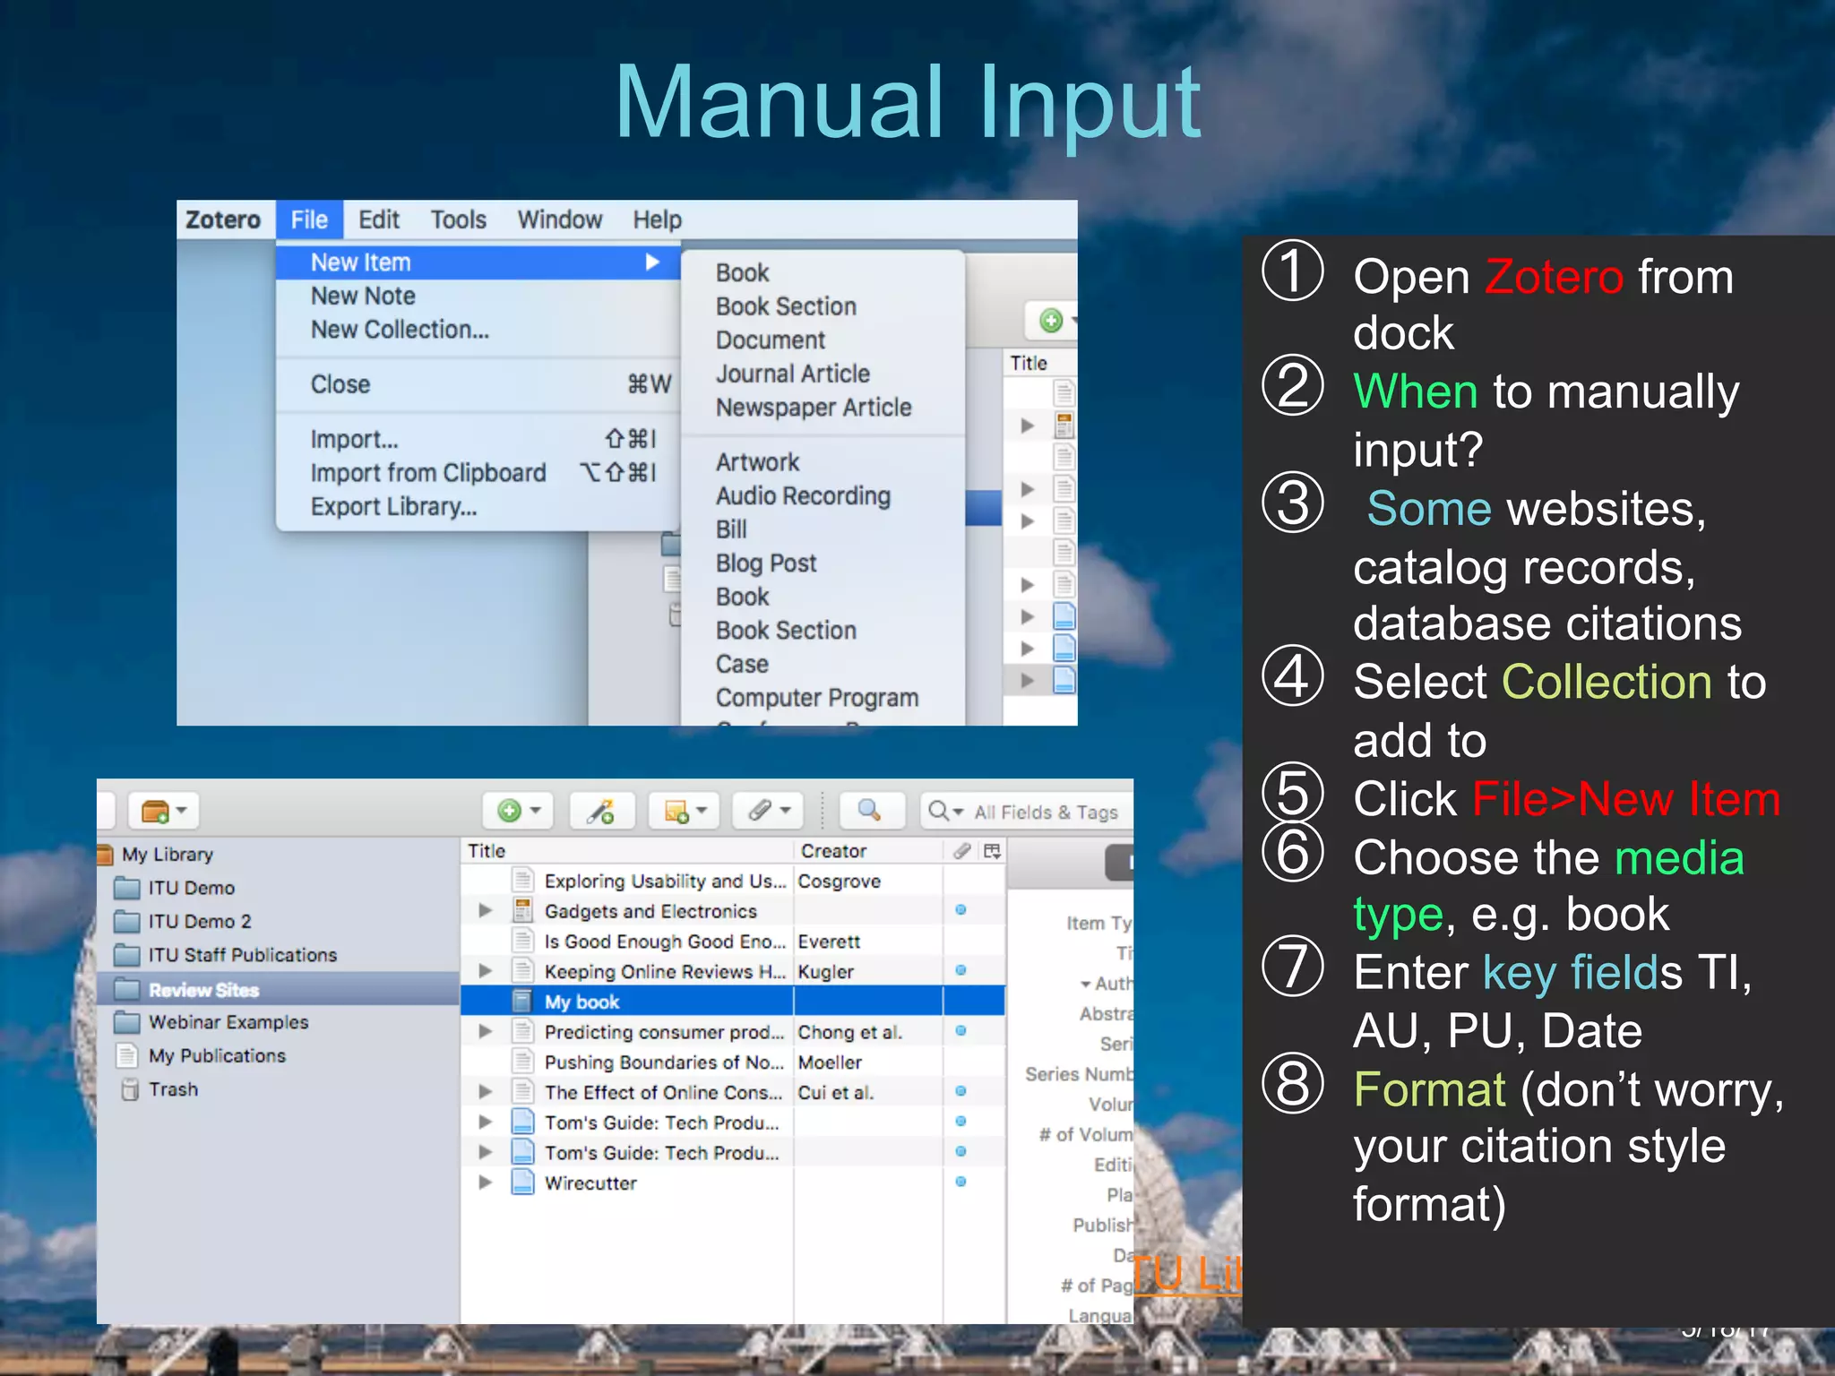This screenshot has height=1376, width=1835.
Task: Click Gadgets and Electronics item icon
Action: point(522,910)
